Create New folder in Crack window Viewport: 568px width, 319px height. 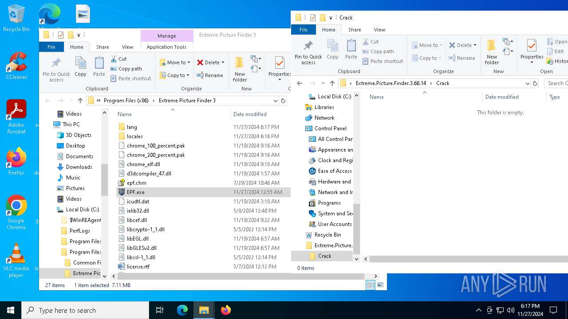492,52
